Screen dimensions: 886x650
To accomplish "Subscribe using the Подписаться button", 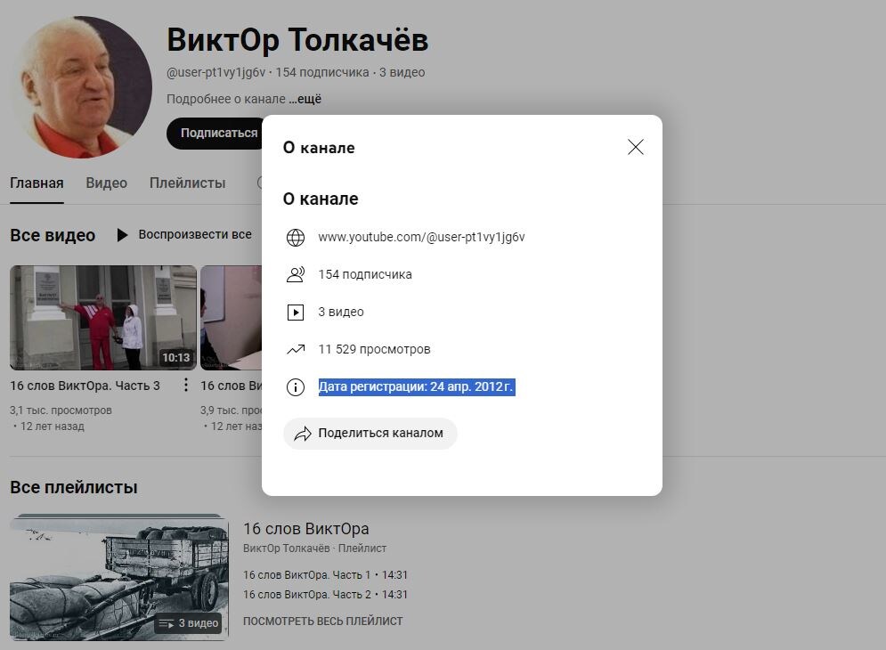I will (216, 134).
